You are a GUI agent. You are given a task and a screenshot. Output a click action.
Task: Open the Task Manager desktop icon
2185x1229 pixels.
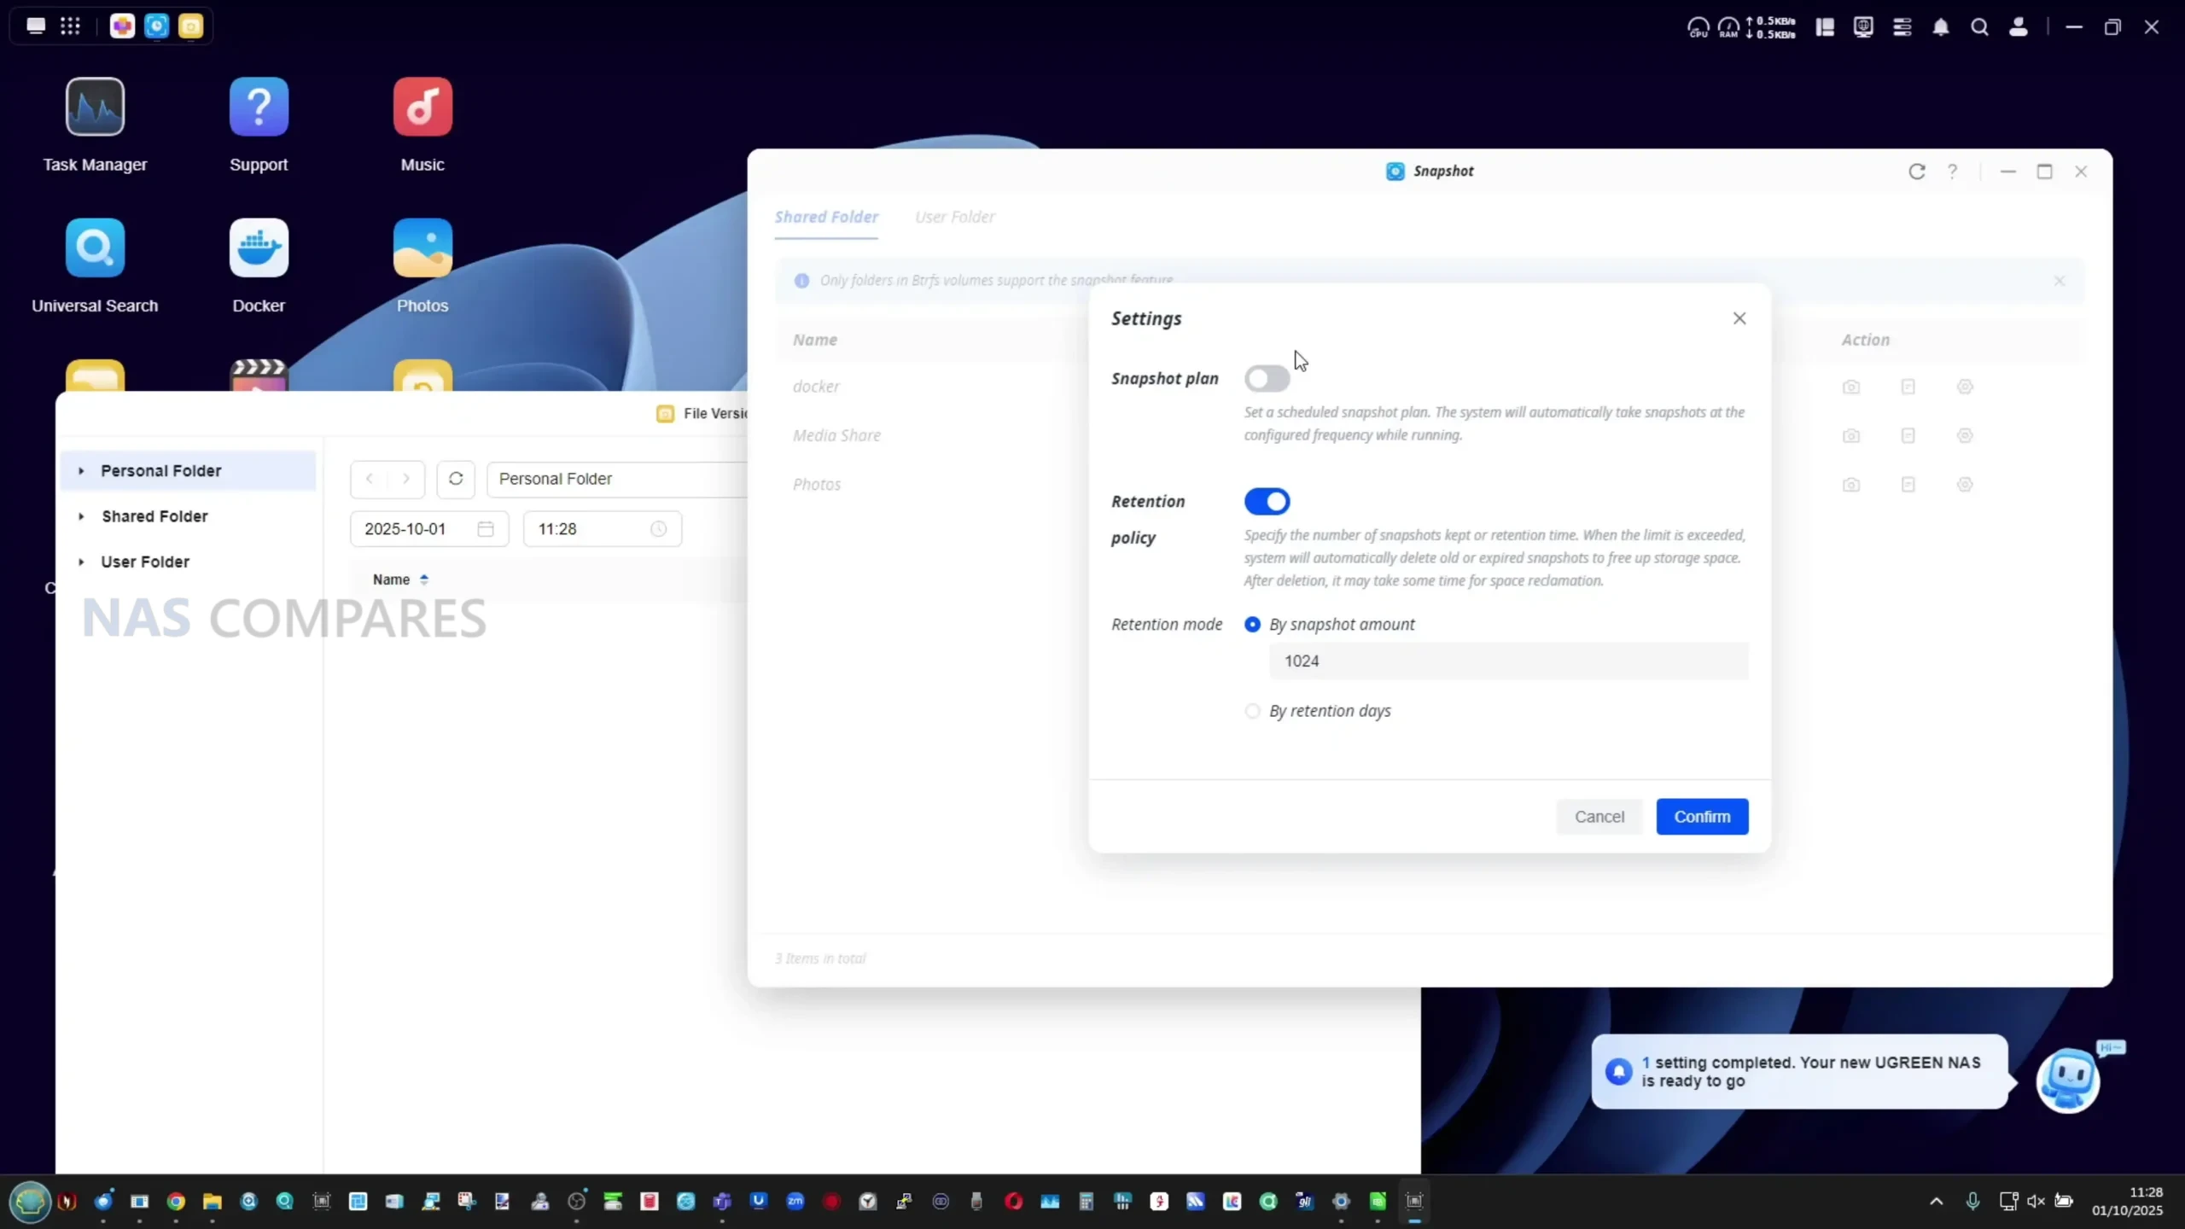pos(95,108)
